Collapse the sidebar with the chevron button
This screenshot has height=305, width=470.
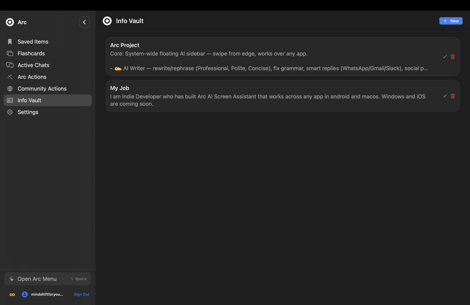point(84,22)
